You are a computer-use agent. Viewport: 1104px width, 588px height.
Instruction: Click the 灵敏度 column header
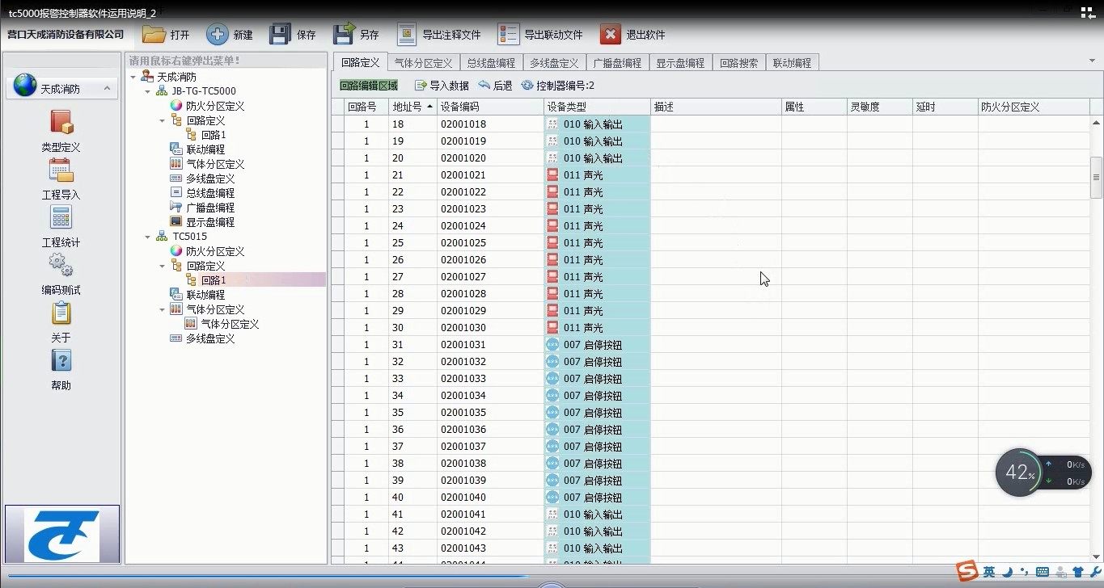pyautogui.click(x=880, y=107)
